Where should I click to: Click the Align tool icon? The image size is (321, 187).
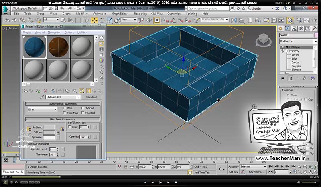pyautogui.click(x=242, y=20)
